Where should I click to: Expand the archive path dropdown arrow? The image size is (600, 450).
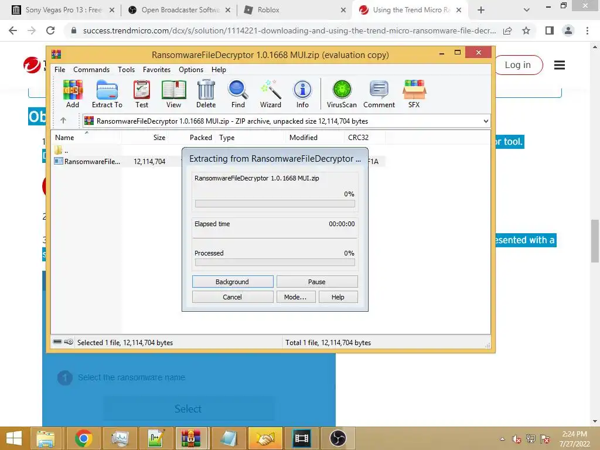tap(486, 121)
